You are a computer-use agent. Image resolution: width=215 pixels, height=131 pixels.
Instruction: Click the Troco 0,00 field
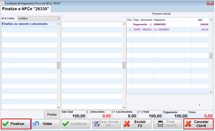pyautogui.click(x=201, y=114)
